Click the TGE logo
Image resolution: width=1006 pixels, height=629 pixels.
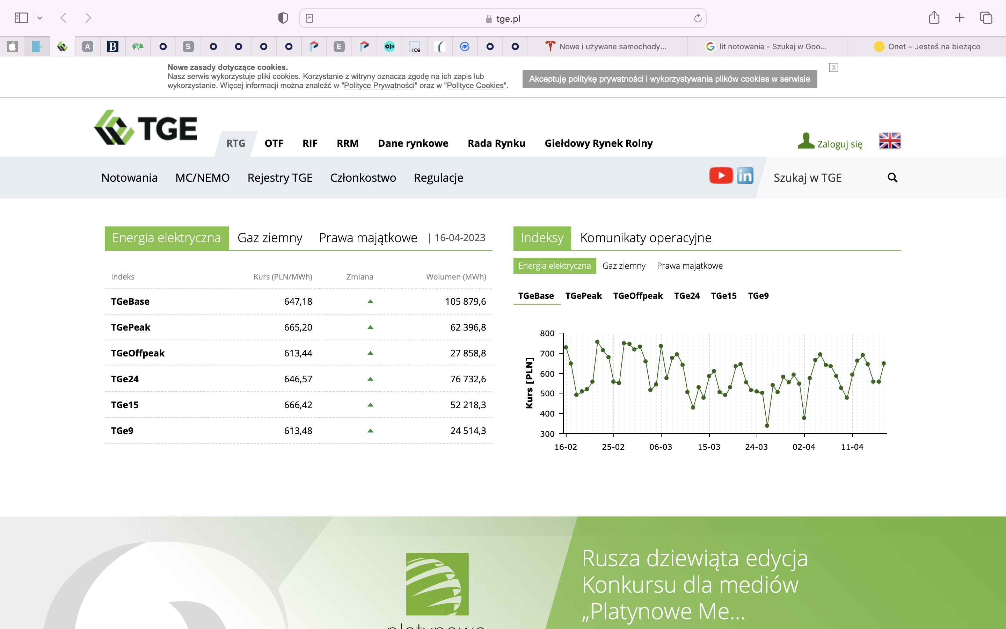pyautogui.click(x=146, y=127)
